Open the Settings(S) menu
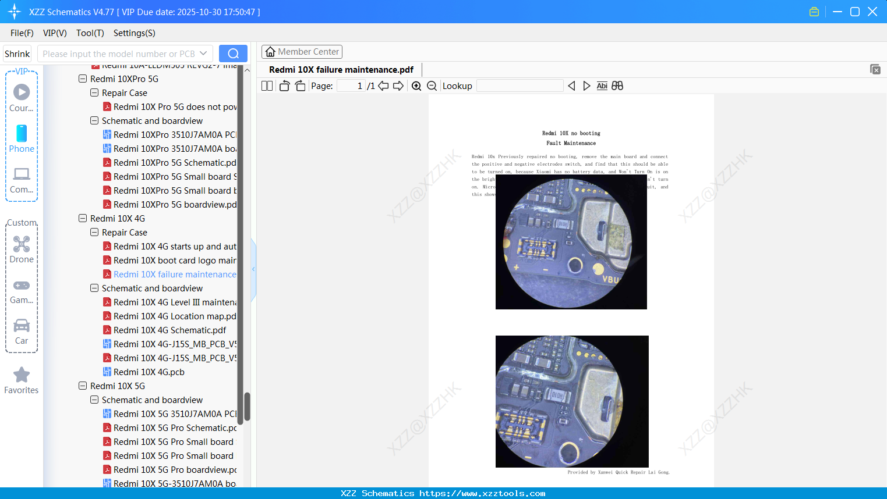887x499 pixels. tap(135, 33)
